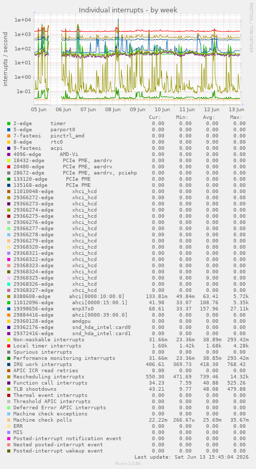Click the parport0 blue legend swatch
This screenshot has width=256, height=469.
tap(9, 130)
